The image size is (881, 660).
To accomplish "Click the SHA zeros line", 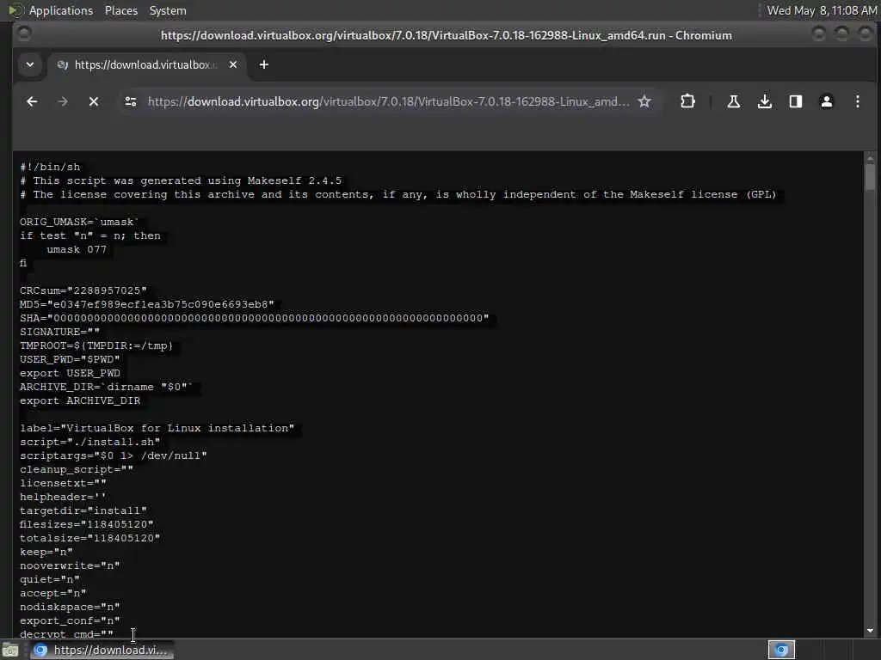I will (255, 318).
